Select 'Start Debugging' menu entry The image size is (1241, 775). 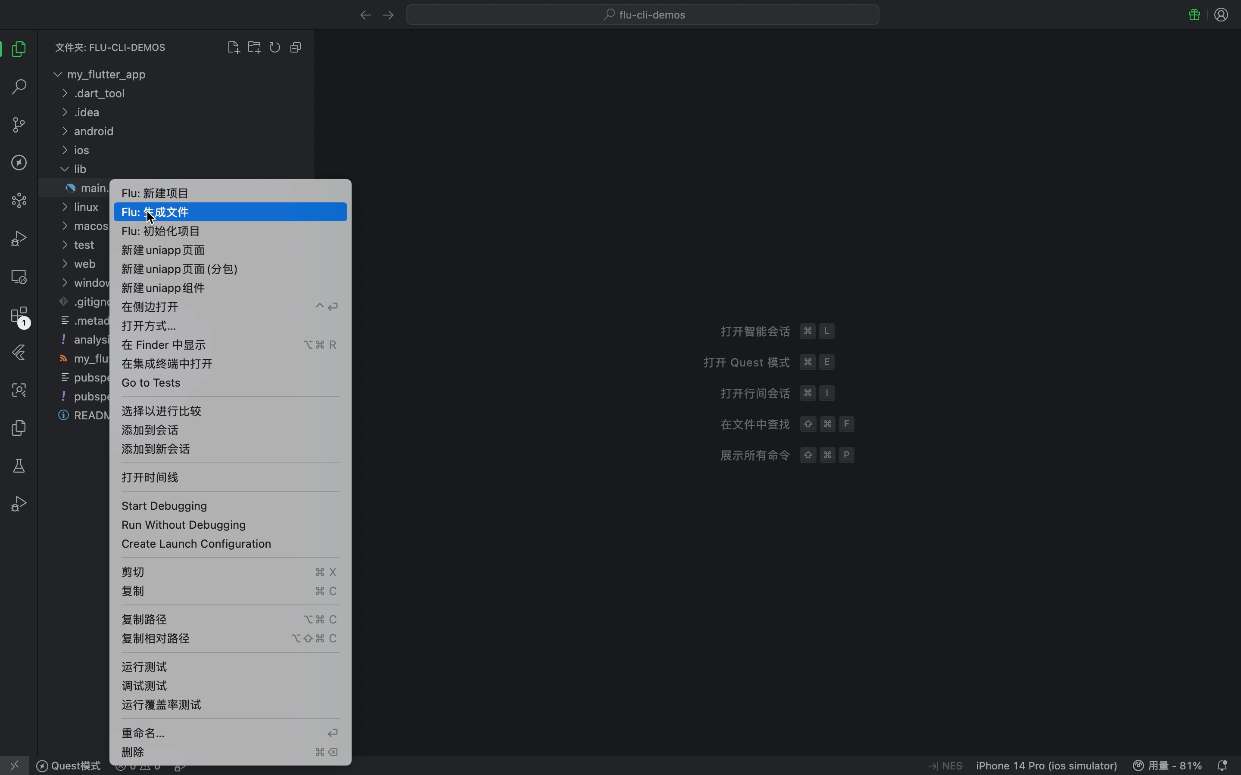pyautogui.click(x=164, y=506)
